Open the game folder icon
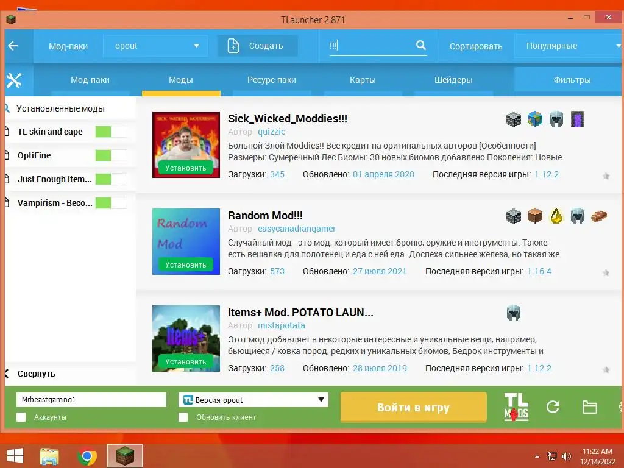624x468 pixels. click(x=589, y=407)
